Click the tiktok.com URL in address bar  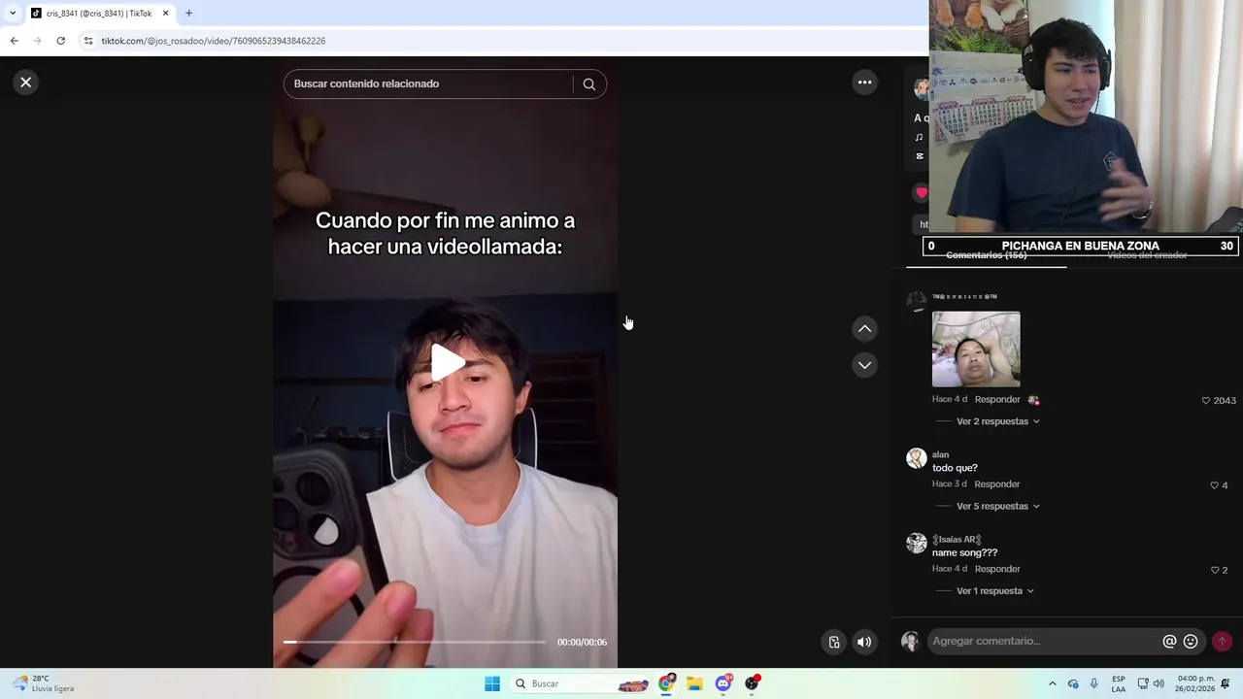[x=213, y=41]
